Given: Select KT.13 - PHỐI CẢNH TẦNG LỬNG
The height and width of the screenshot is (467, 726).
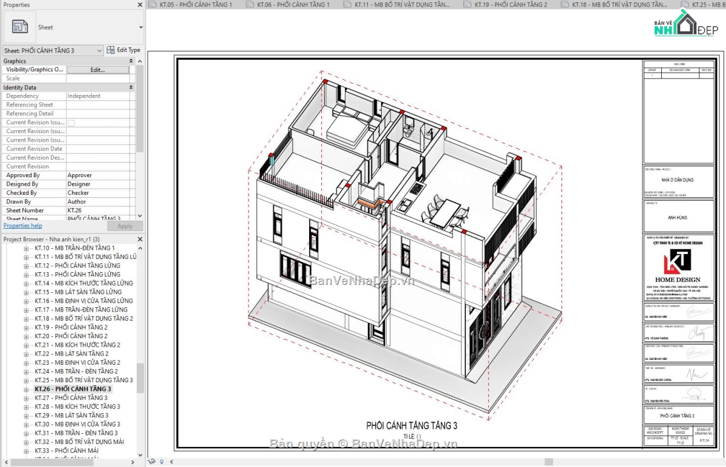Looking at the screenshot, I should point(77,274).
